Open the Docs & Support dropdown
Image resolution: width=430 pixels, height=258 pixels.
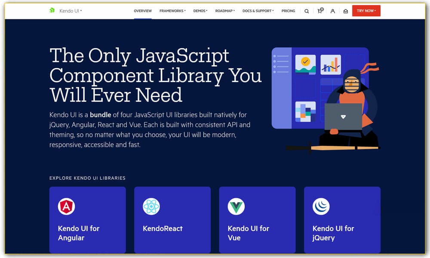(258, 11)
